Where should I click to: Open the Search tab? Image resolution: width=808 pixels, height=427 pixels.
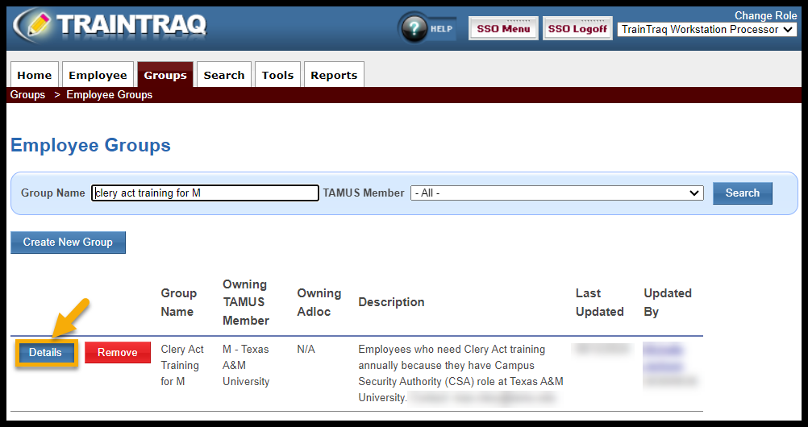pyautogui.click(x=224, y=75)
